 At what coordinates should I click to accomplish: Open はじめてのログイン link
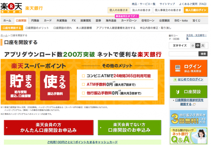(191, 80)
